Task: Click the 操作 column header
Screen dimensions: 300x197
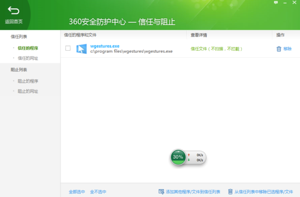Action: click(x=280, y=35)
